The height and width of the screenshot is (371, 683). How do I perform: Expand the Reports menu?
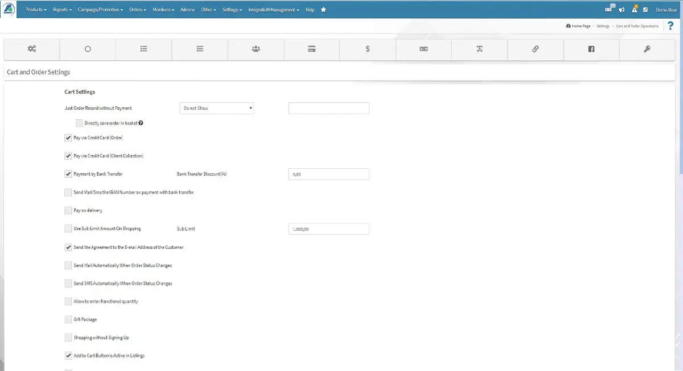tap(62, 10)
